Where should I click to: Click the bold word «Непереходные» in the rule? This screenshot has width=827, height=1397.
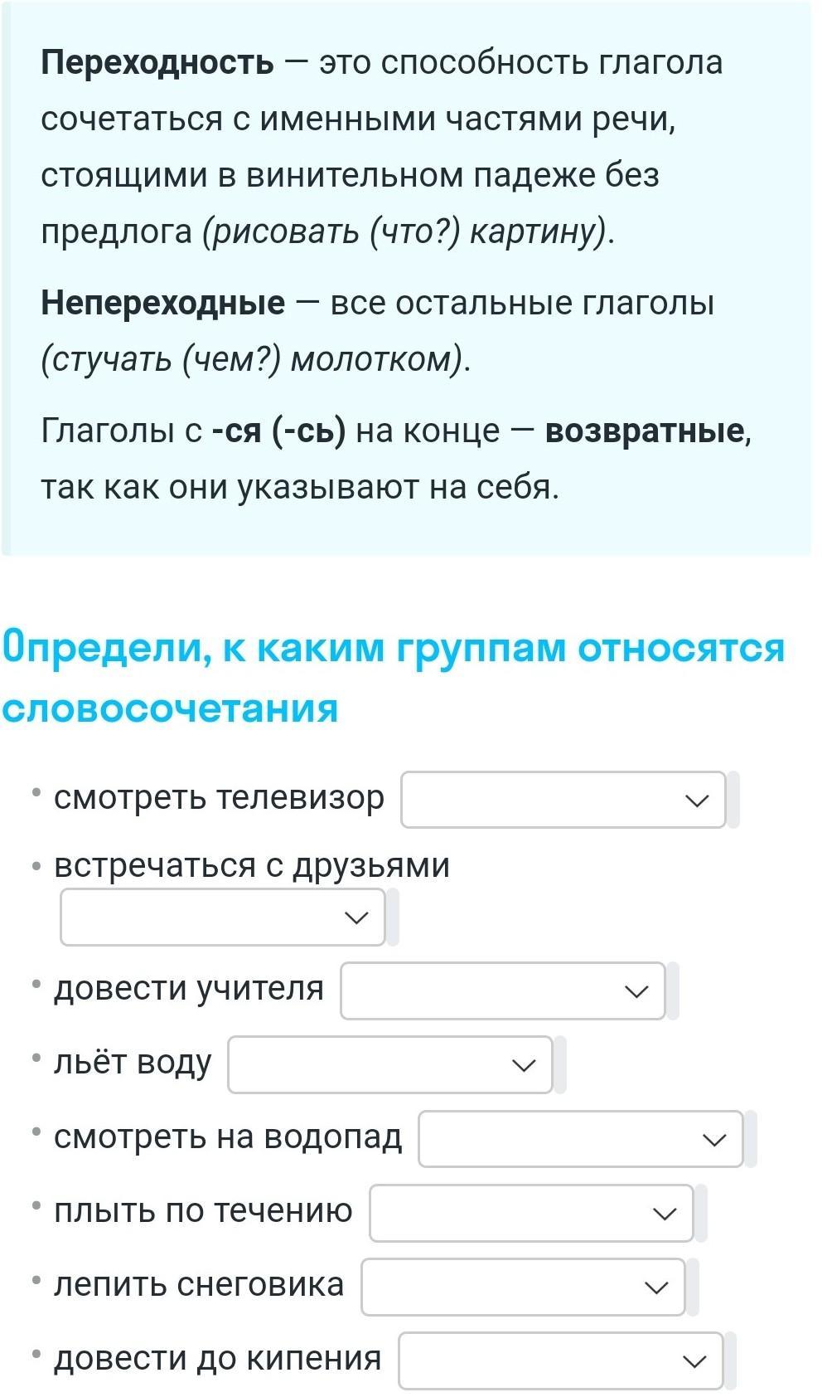click(x=163, y=303)
